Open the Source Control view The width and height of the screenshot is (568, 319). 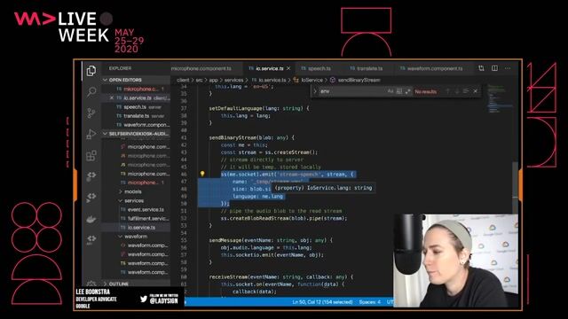point(91,113)
